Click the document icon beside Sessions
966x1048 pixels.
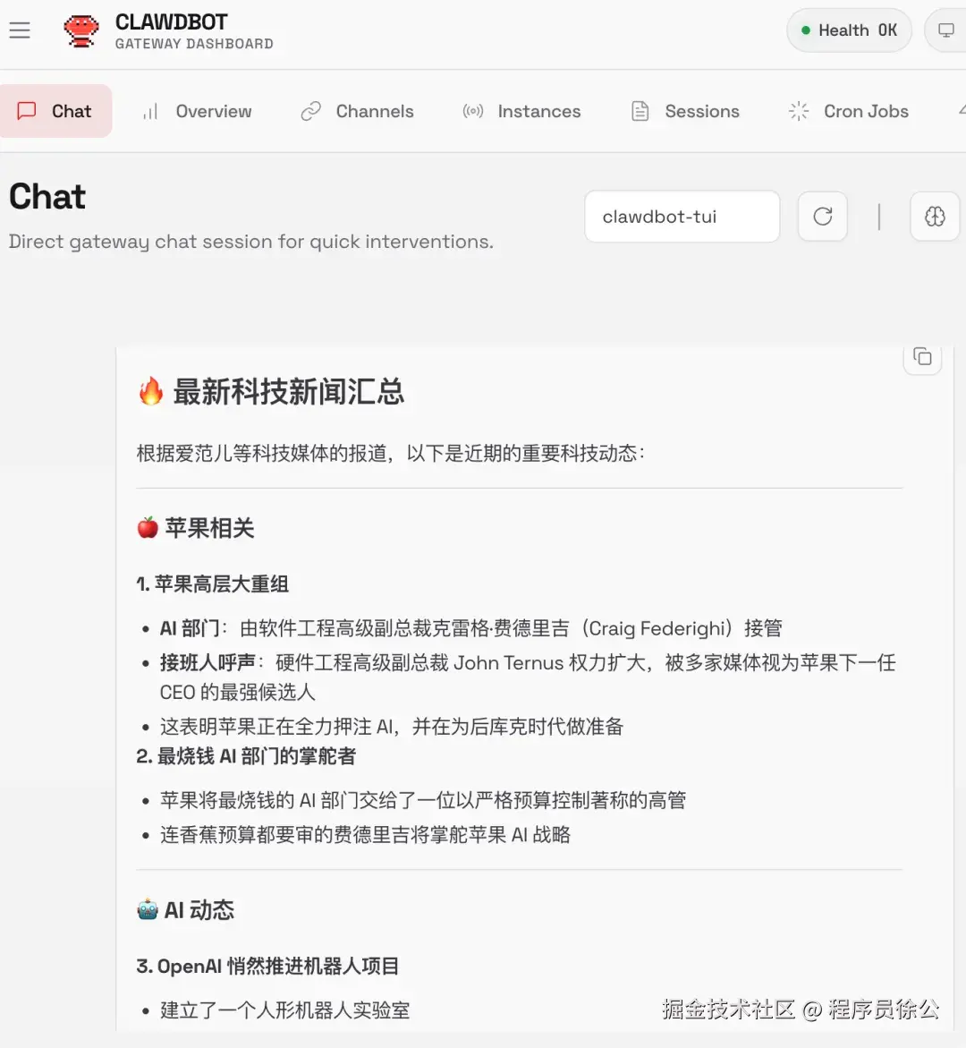click(640, 111)
